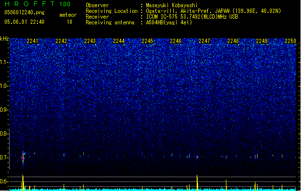
Task: Click the 2243 time marker
Action: (x=90, y=41)
